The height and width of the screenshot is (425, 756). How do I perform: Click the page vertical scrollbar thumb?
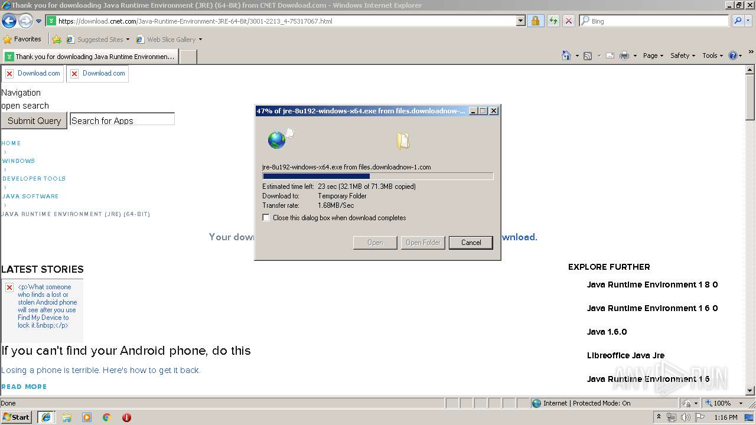pos(750,98)
